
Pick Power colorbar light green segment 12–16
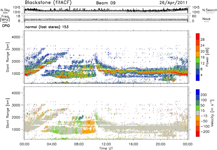(x=198, y=60)
